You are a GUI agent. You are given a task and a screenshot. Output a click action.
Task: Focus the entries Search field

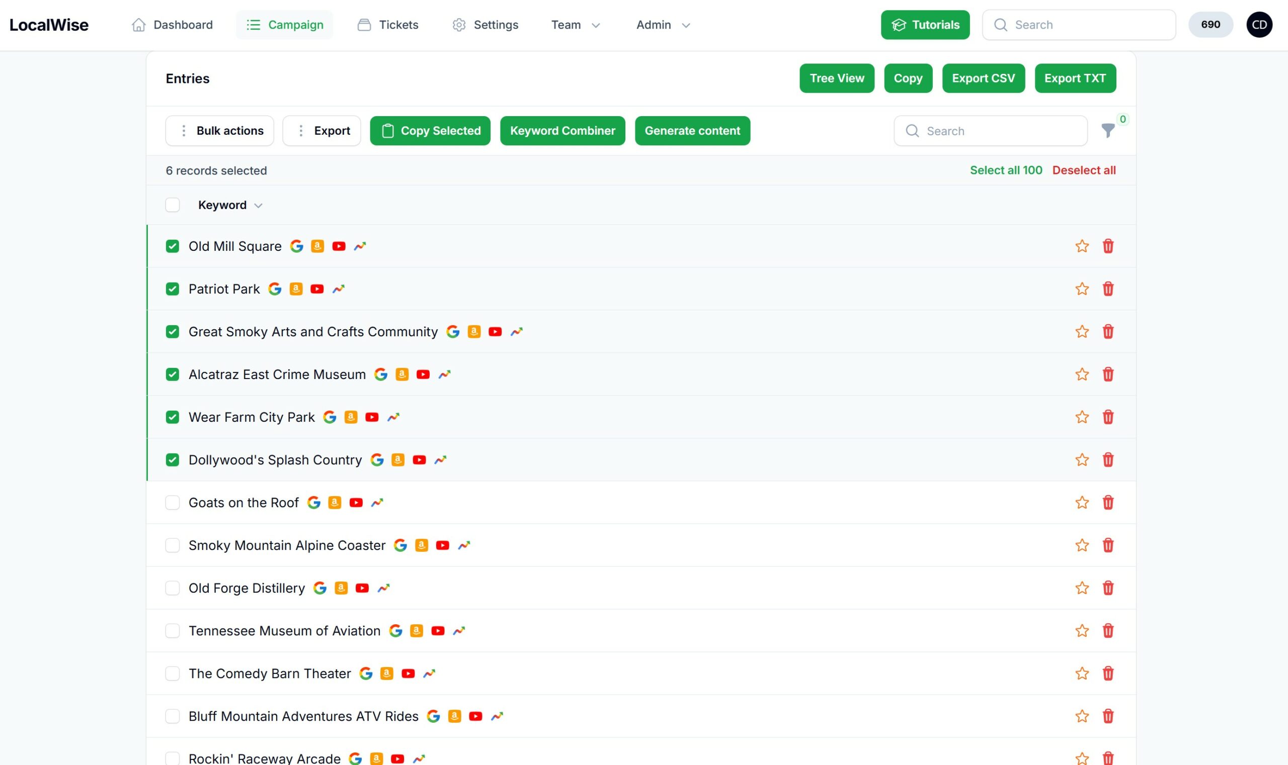point(990,131)
